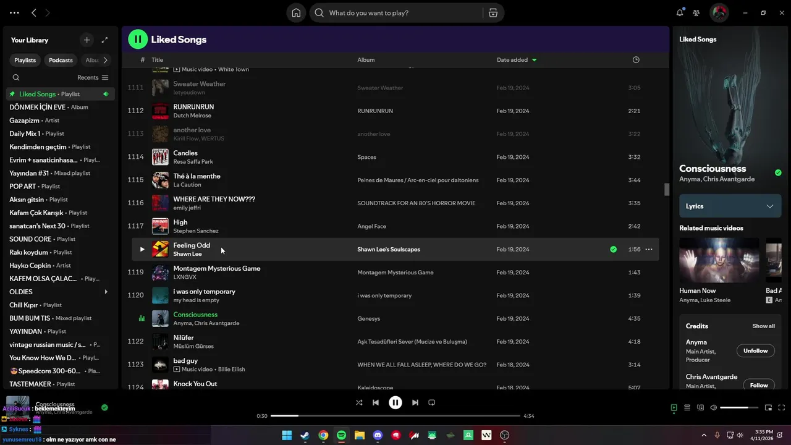The height and width of the screenshot is (445, 791).
Task: Seek on the song progress bar
Action: point(395,416)
